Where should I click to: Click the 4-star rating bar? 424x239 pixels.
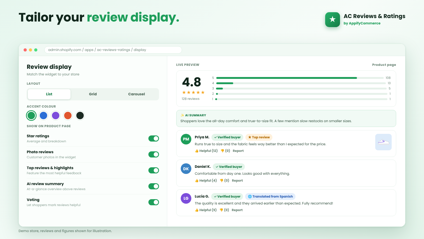pos(301,83)
